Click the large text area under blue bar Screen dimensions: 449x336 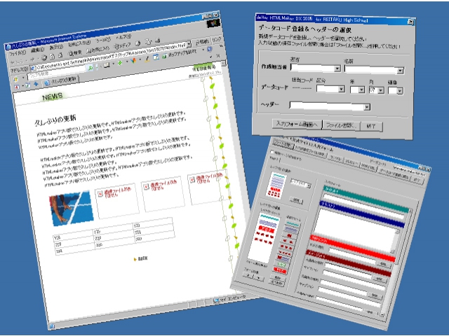(x=356, y=230)
